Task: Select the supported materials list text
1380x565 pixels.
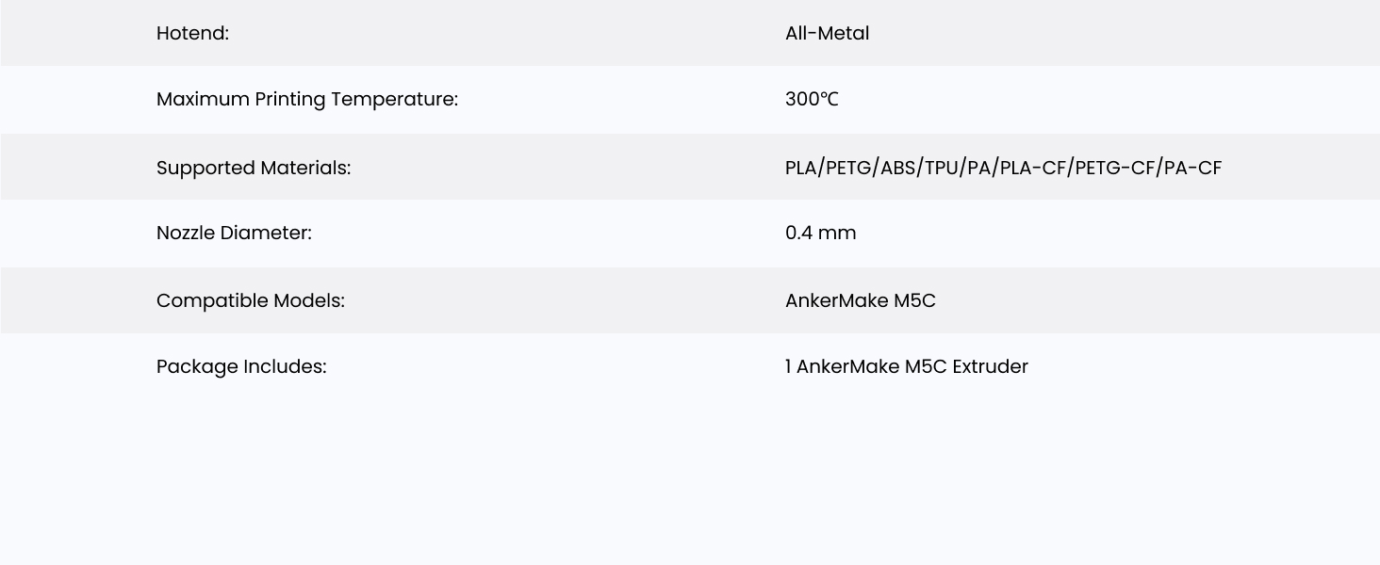Action: pos(1002,169)
